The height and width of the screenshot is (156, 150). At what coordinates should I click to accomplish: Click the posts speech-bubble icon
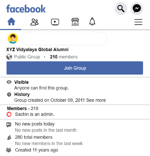click(9, 125)
